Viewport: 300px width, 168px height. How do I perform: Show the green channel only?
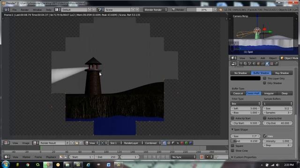pos(187,143)
